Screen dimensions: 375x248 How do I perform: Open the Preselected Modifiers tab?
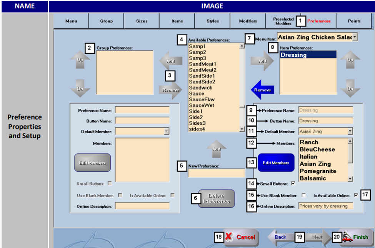tap(283, 21)
